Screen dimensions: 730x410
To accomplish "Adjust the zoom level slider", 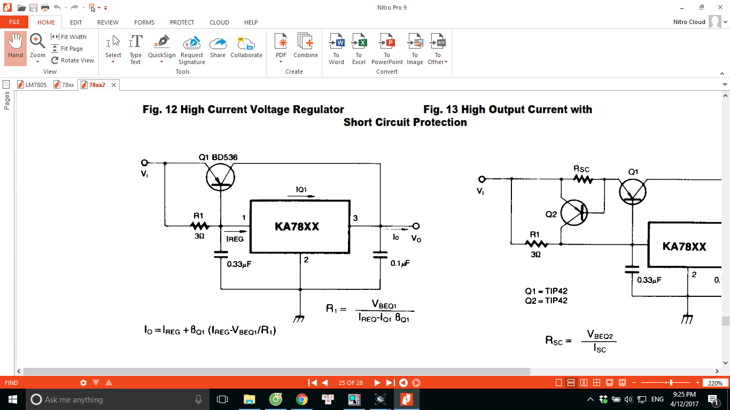I will tap(671, 383).
